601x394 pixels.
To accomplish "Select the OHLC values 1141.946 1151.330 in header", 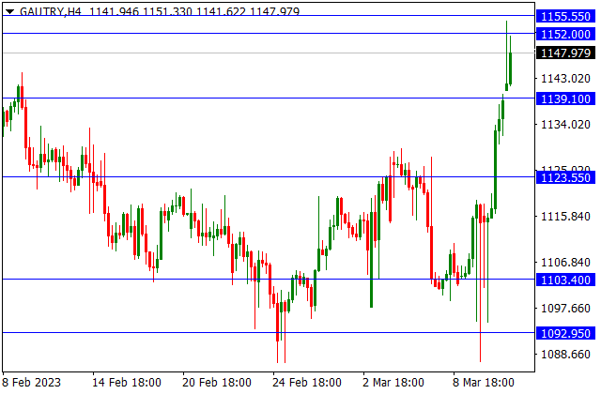I will [141, 11].
